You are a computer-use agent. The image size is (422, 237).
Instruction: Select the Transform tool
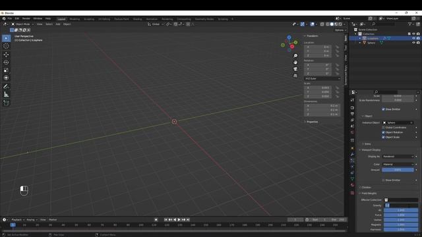click(6, 78)
